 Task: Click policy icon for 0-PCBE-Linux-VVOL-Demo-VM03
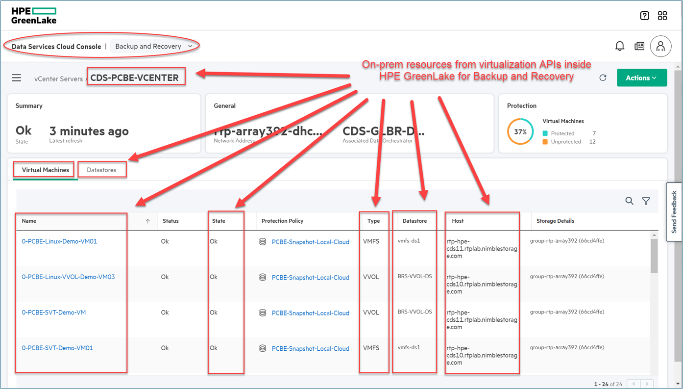point(263,277)
